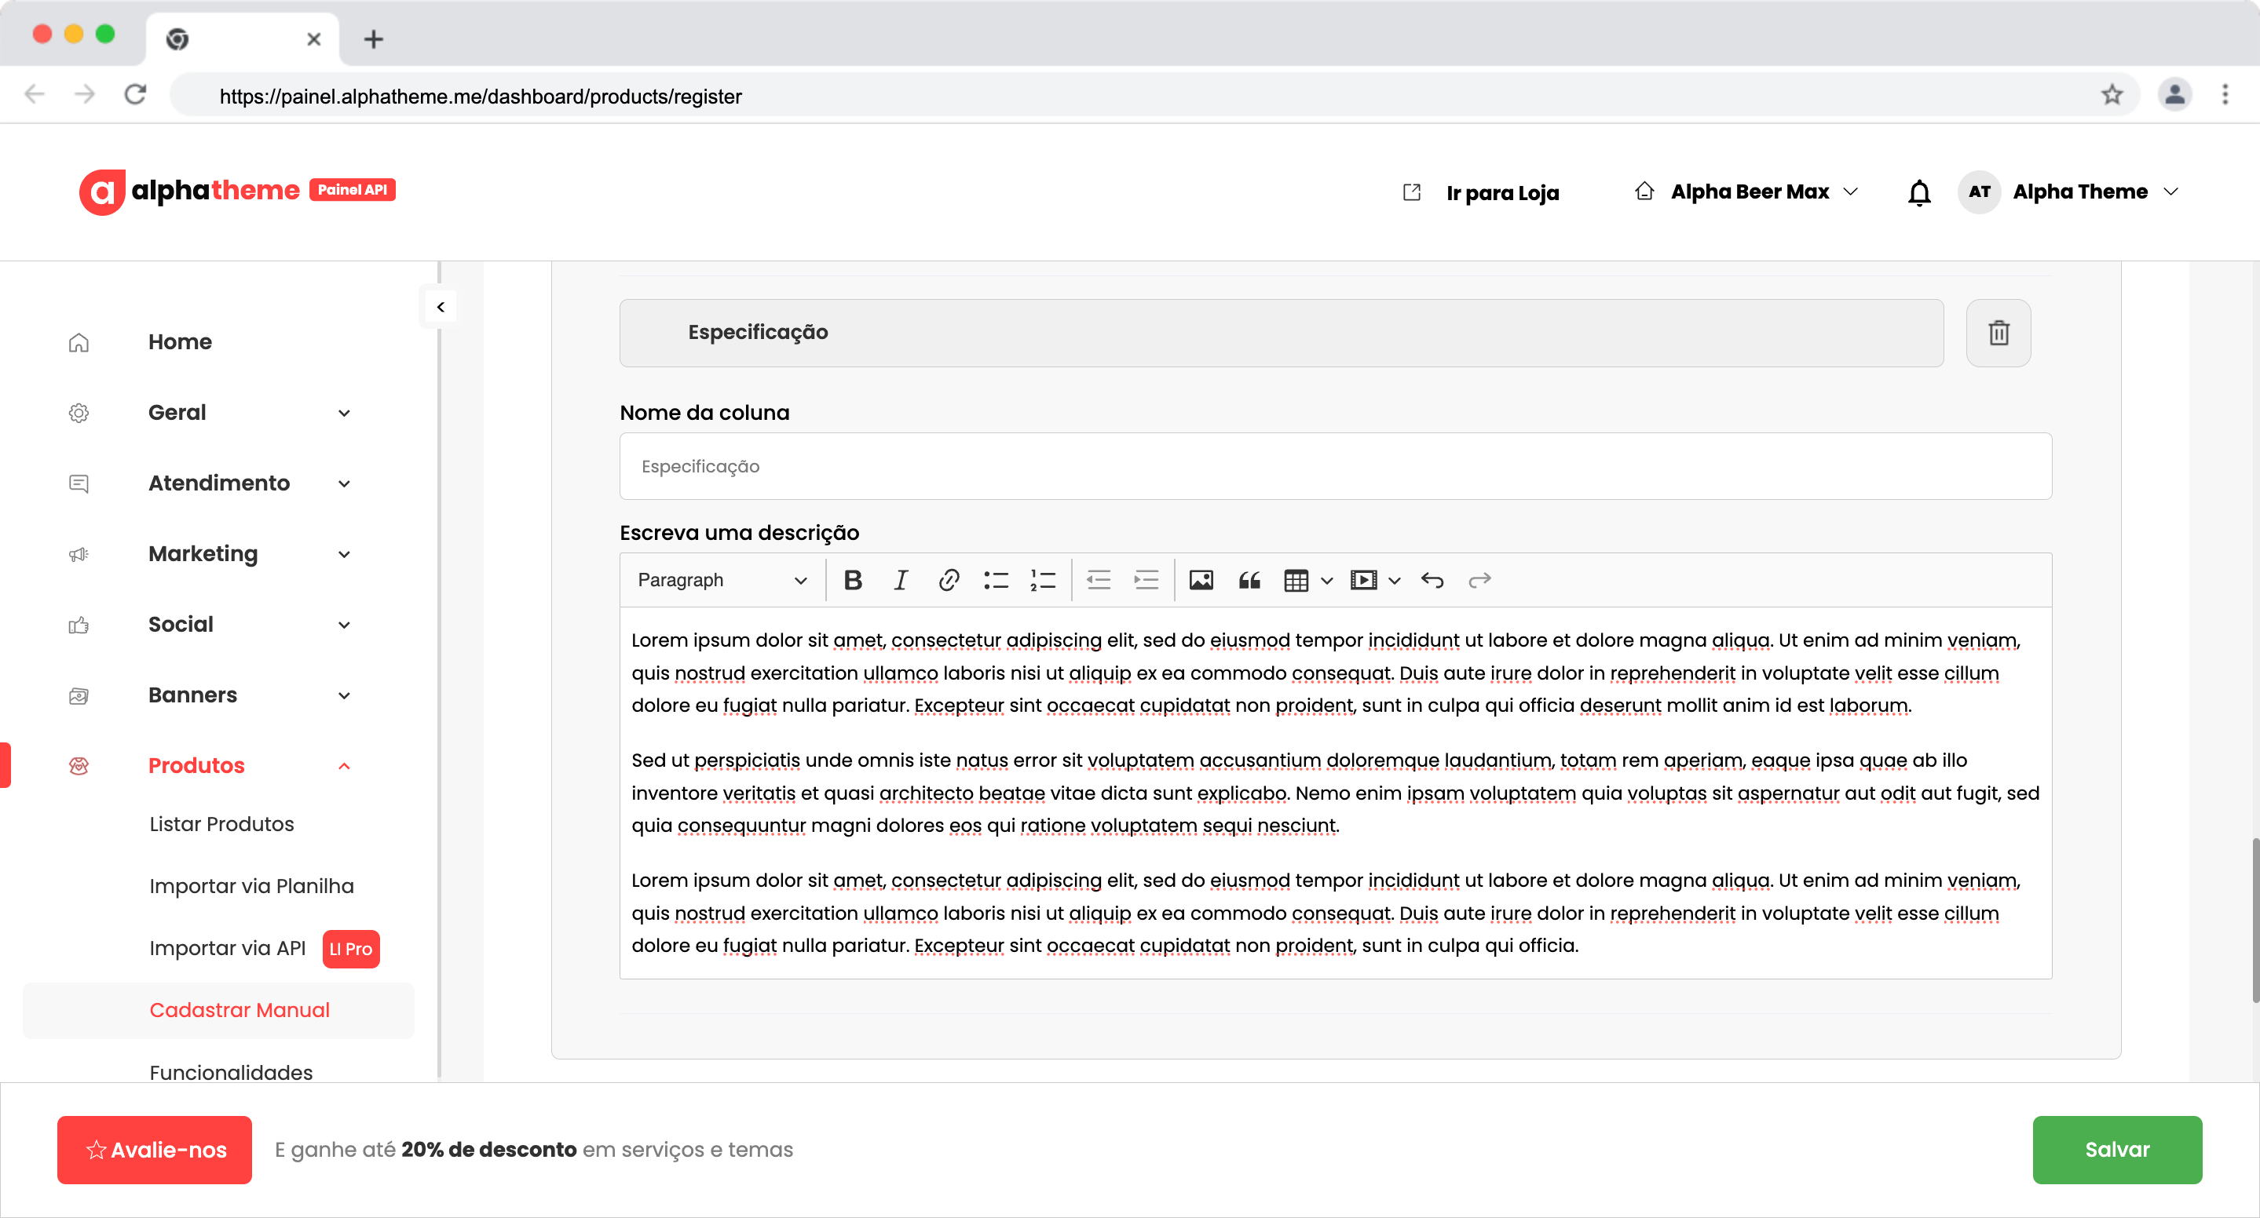Undo the last editor change
Screen dimensions: 2260x1218
pyautogui.click(x=1432, y=581)
